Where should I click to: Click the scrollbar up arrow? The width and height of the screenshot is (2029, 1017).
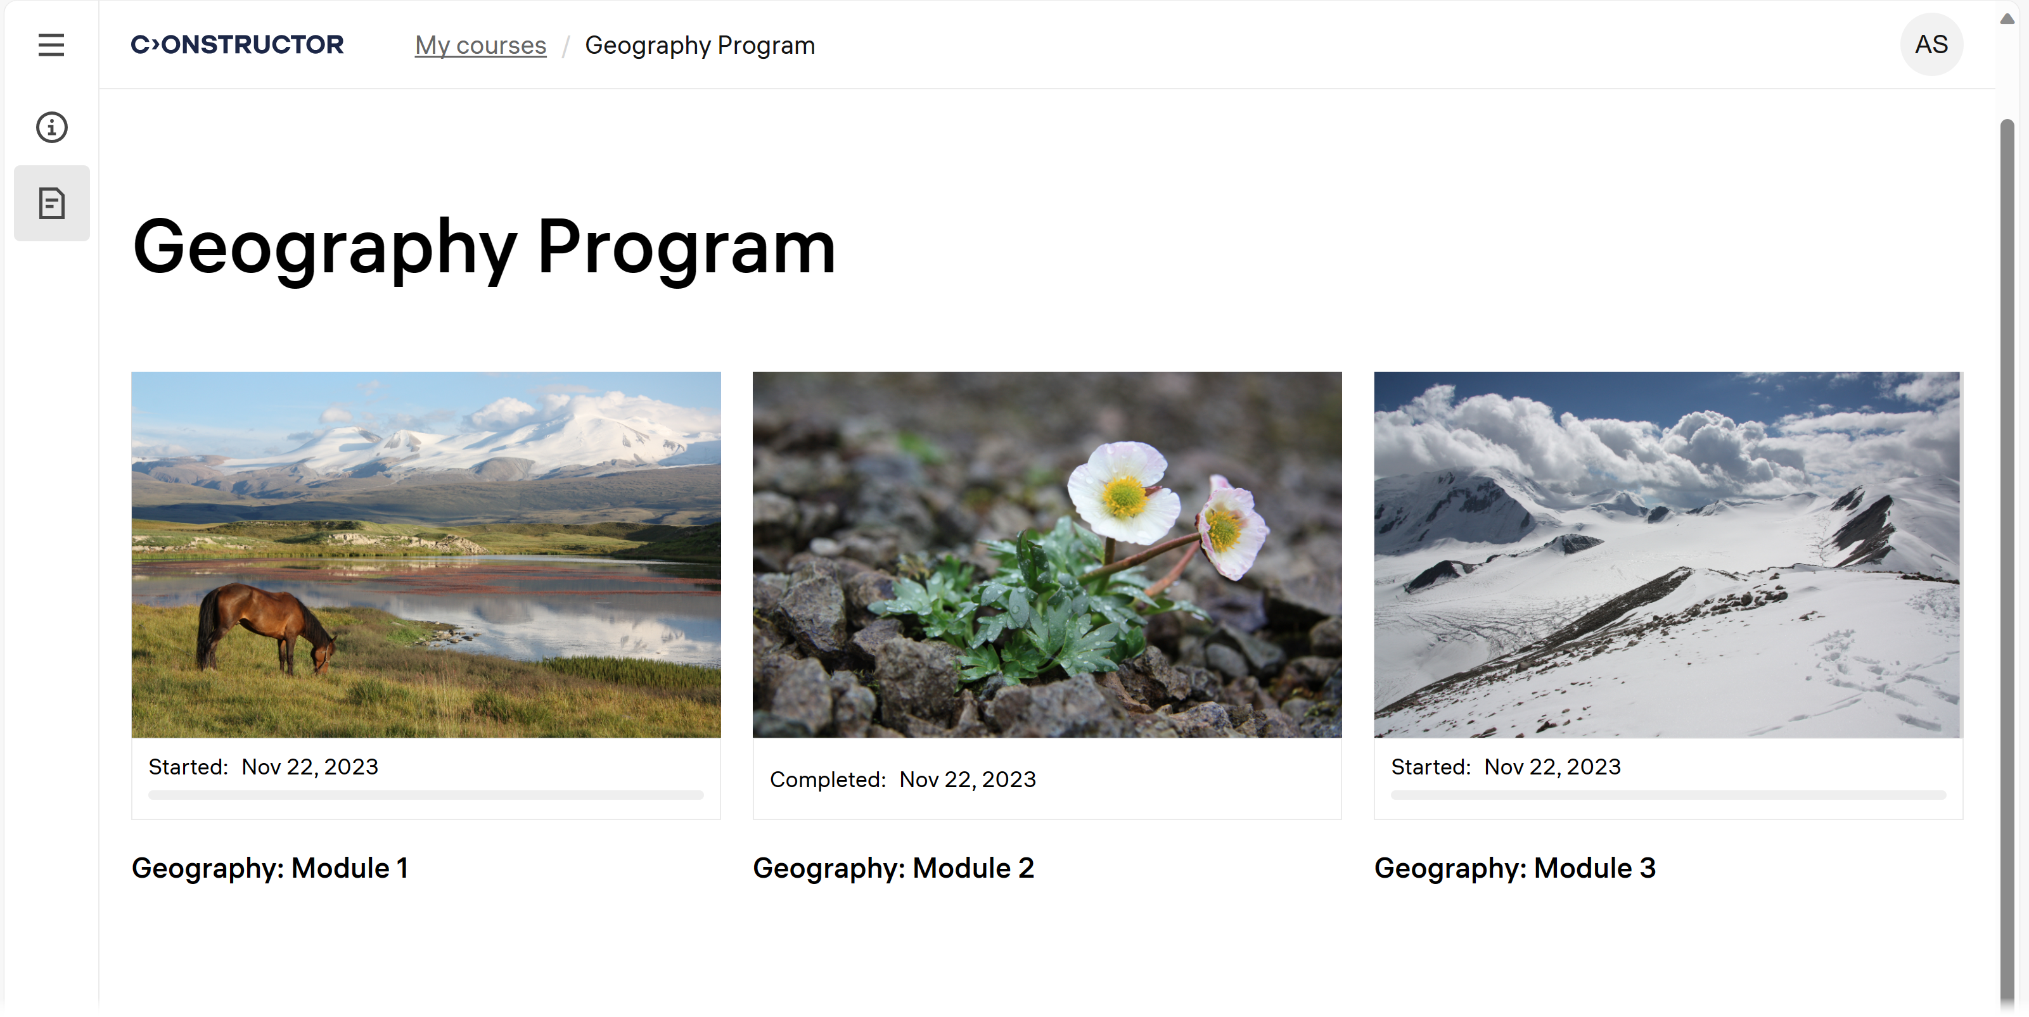[x=2006, y=20]
